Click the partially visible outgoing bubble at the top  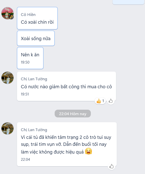(x=128, y=2)
